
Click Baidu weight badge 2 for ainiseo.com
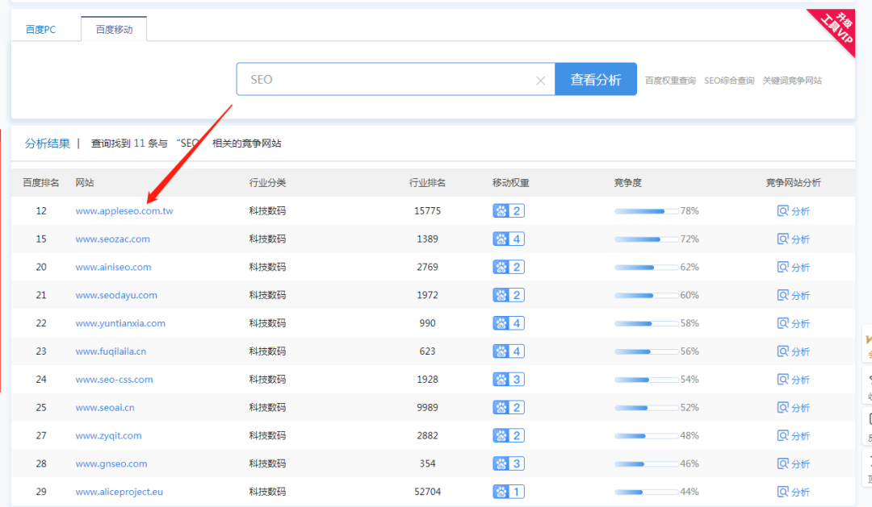(x=509, y=267)
